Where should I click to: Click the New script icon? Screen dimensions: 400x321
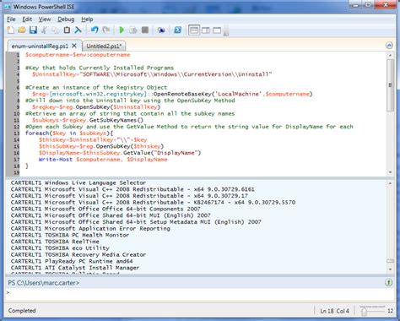point(11,30)
